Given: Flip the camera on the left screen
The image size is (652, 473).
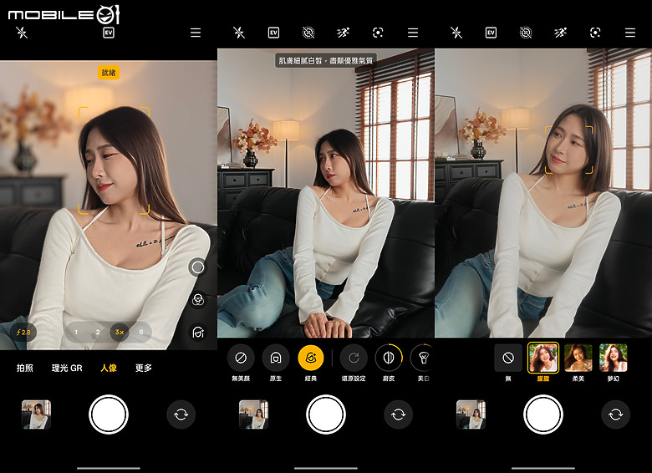Looking at the screenshot, I should coord(181,415).
